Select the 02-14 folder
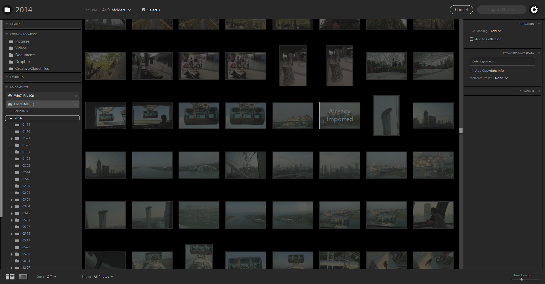This screenshot has height=284, width=545. pyautogui.click(x=26, y=172)
